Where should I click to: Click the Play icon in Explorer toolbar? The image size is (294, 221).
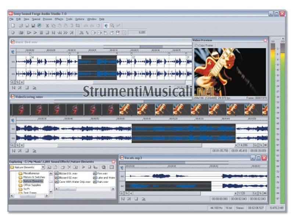(x=83, y=167)
